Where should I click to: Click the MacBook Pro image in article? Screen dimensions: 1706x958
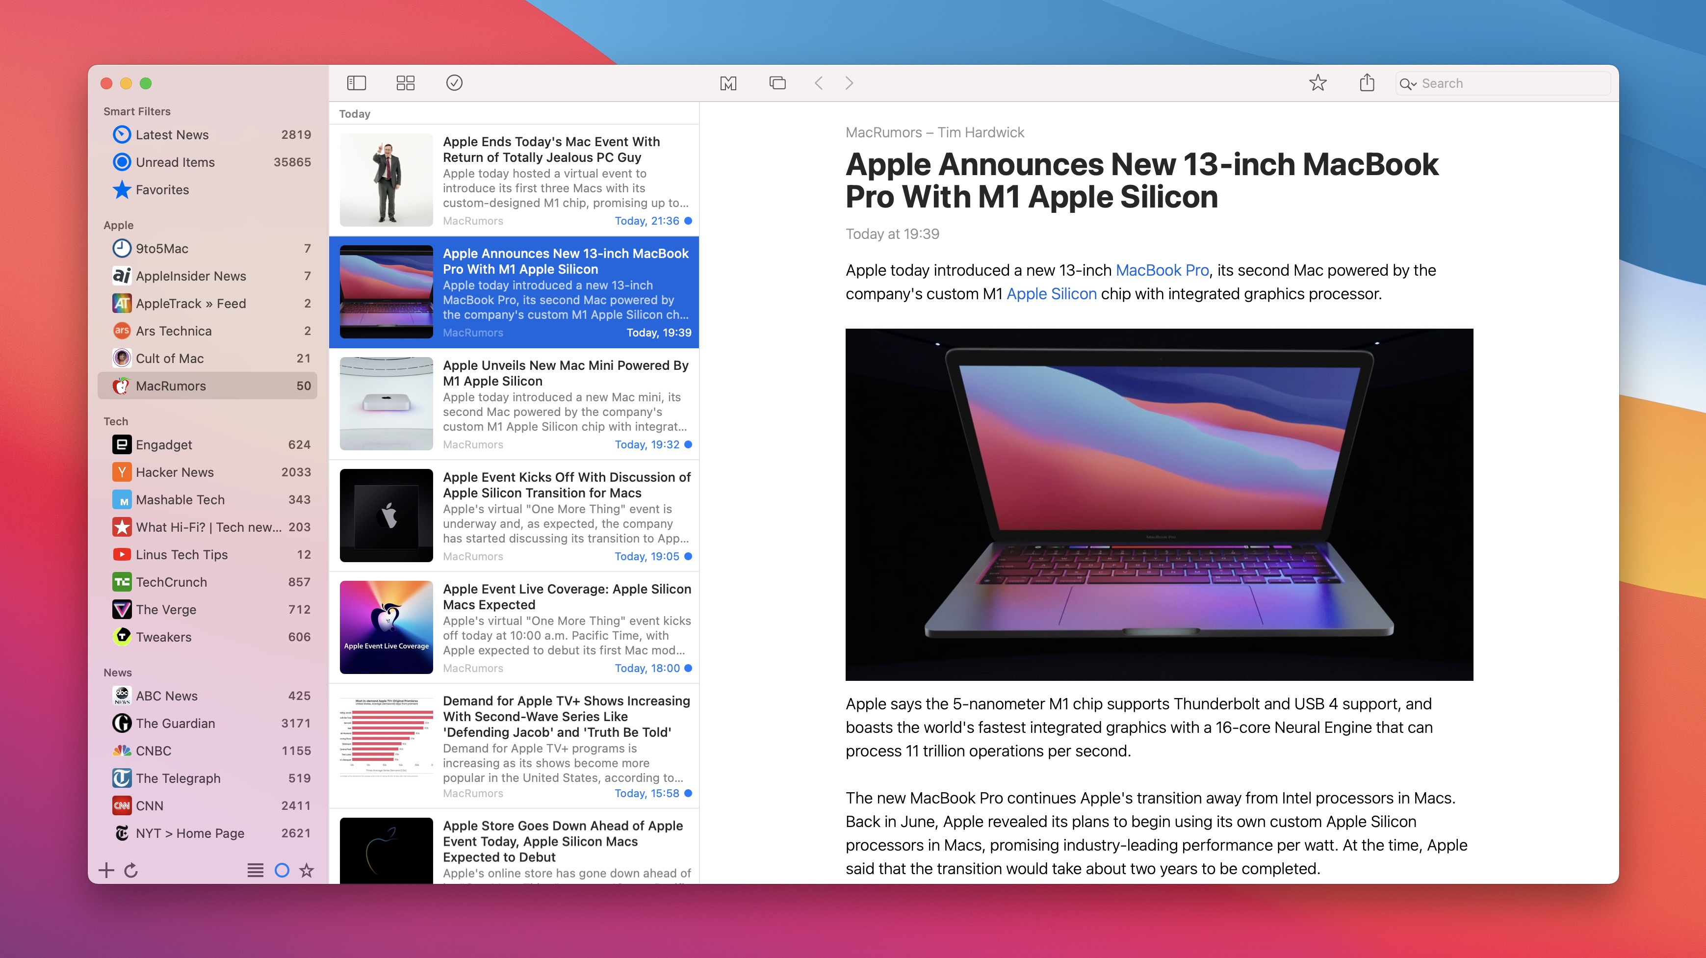click(x=1159, y=504)
